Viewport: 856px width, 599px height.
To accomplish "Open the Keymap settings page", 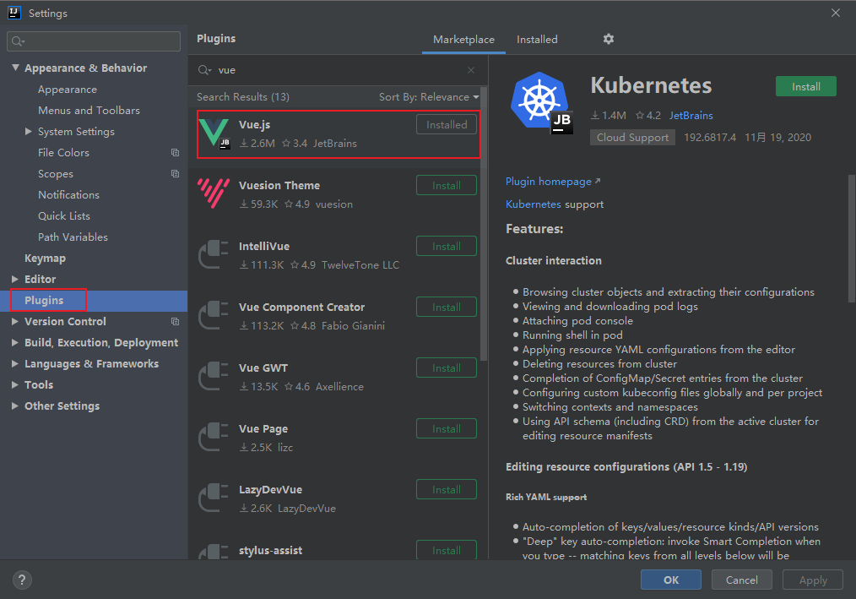I will coord(45,258).
